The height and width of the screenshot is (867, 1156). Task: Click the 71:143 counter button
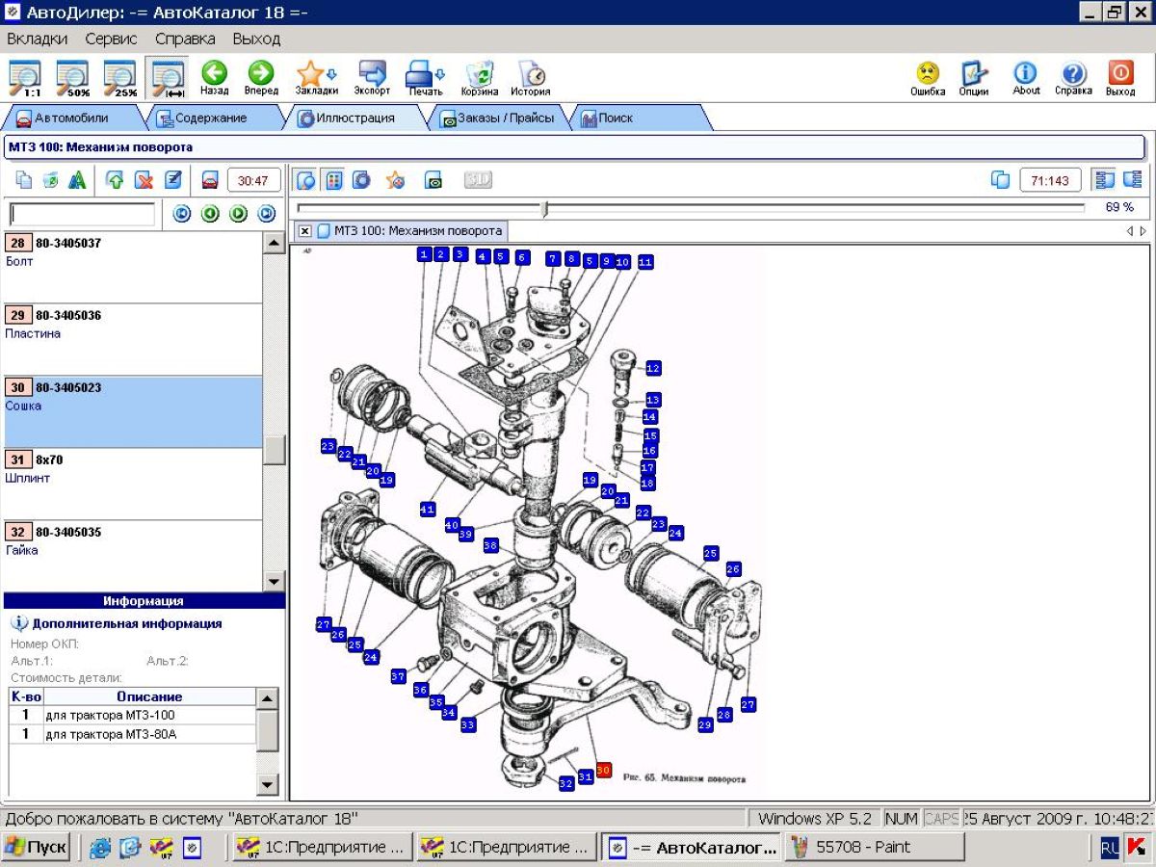[x=1050, y=180]
